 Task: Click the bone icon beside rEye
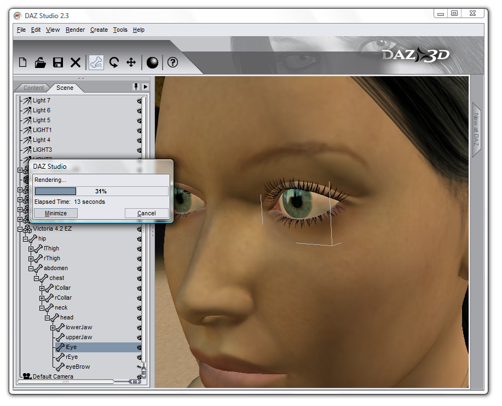60,357
